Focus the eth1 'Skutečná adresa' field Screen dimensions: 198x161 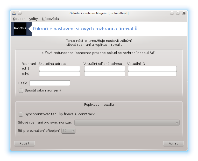click(x=60, y=68)
